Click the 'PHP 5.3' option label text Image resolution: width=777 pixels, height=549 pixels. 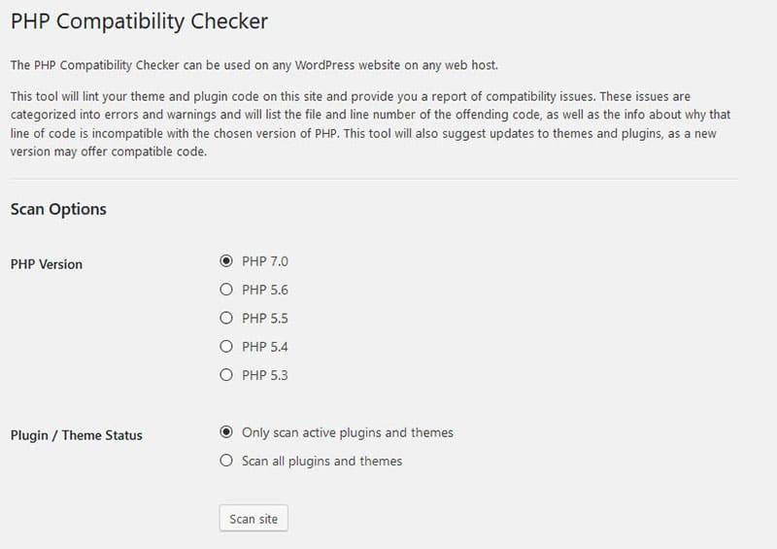point(265,375)
